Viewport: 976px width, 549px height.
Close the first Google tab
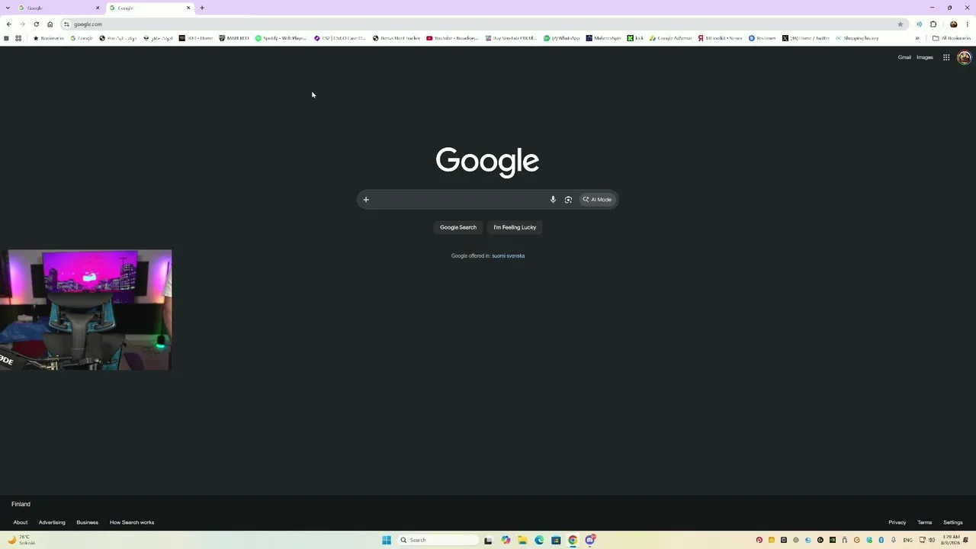pos(98,8)
